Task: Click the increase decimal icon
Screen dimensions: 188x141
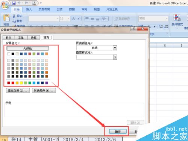Action: click(161, 27)
